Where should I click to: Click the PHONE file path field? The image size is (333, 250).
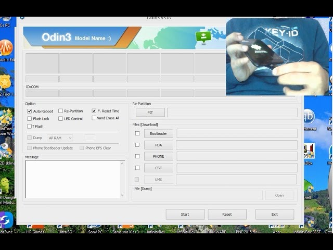(x=237, y=156)
